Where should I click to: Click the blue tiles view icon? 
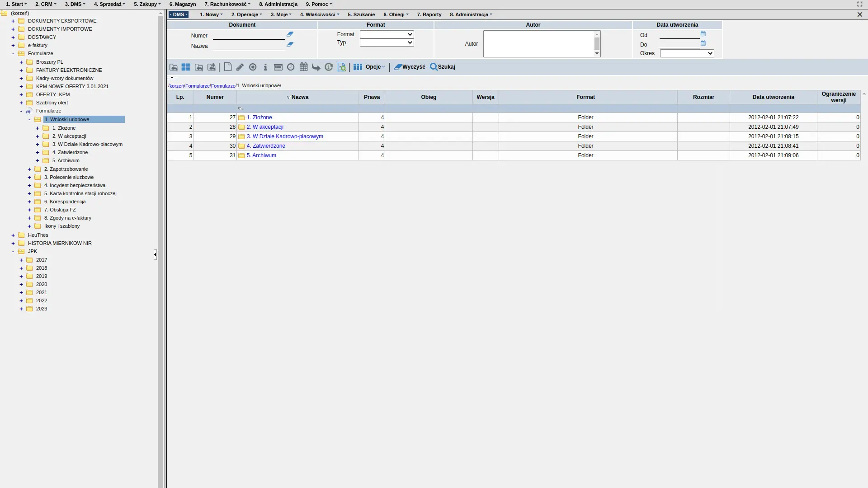click(x=186, y=67)
